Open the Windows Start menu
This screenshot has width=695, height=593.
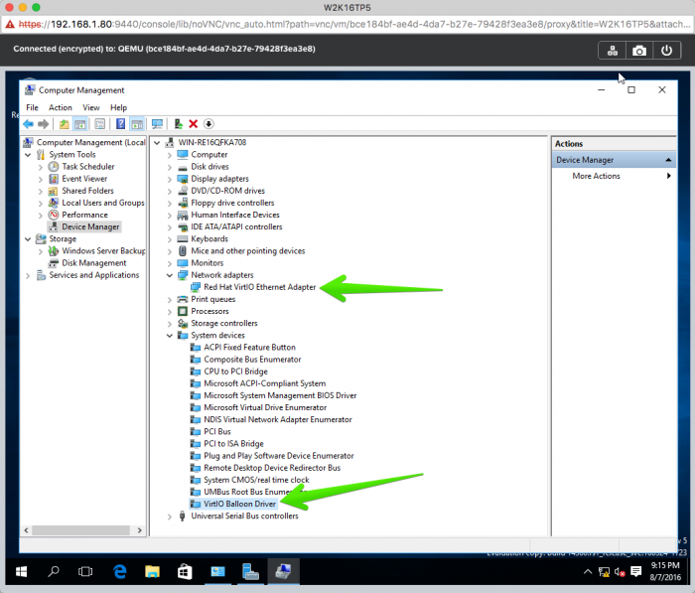21,572
